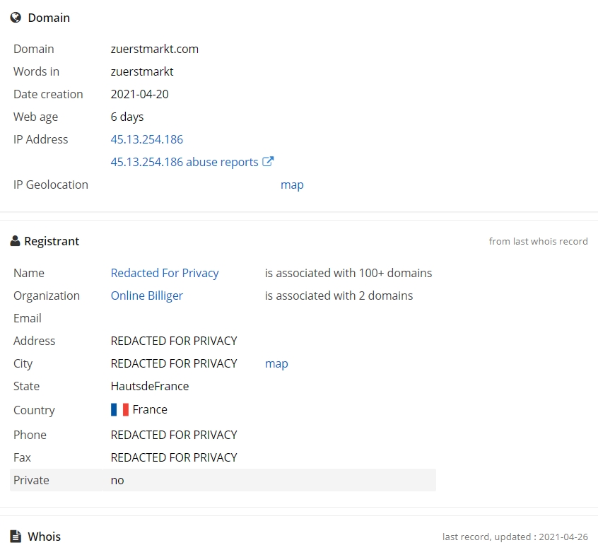Click the Online Billiger organization link

[147, 296]
